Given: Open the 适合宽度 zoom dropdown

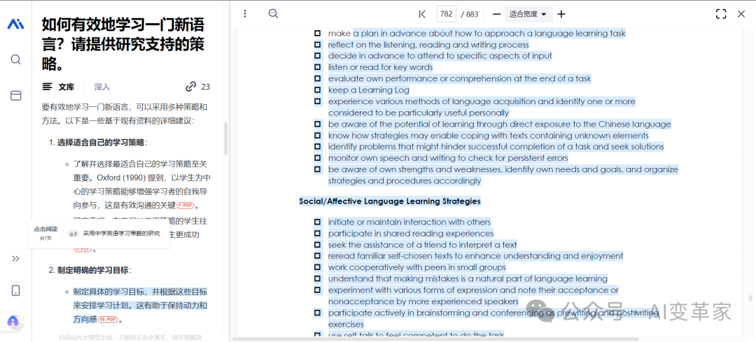Looking at the screenshot, I should click(528, 14).
